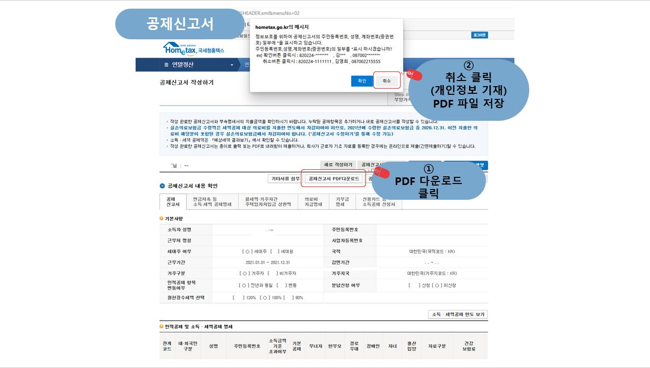The height and width of the screenshot is (368, 650).
Task: Click the red mouse icon beside 취소 button
Action: [414, 75]
